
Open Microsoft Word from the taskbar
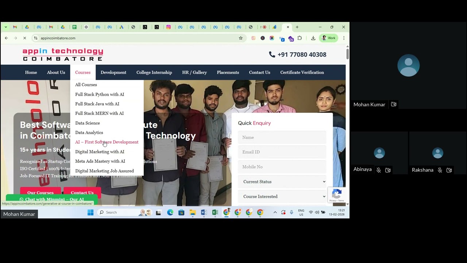click(204, 212)
